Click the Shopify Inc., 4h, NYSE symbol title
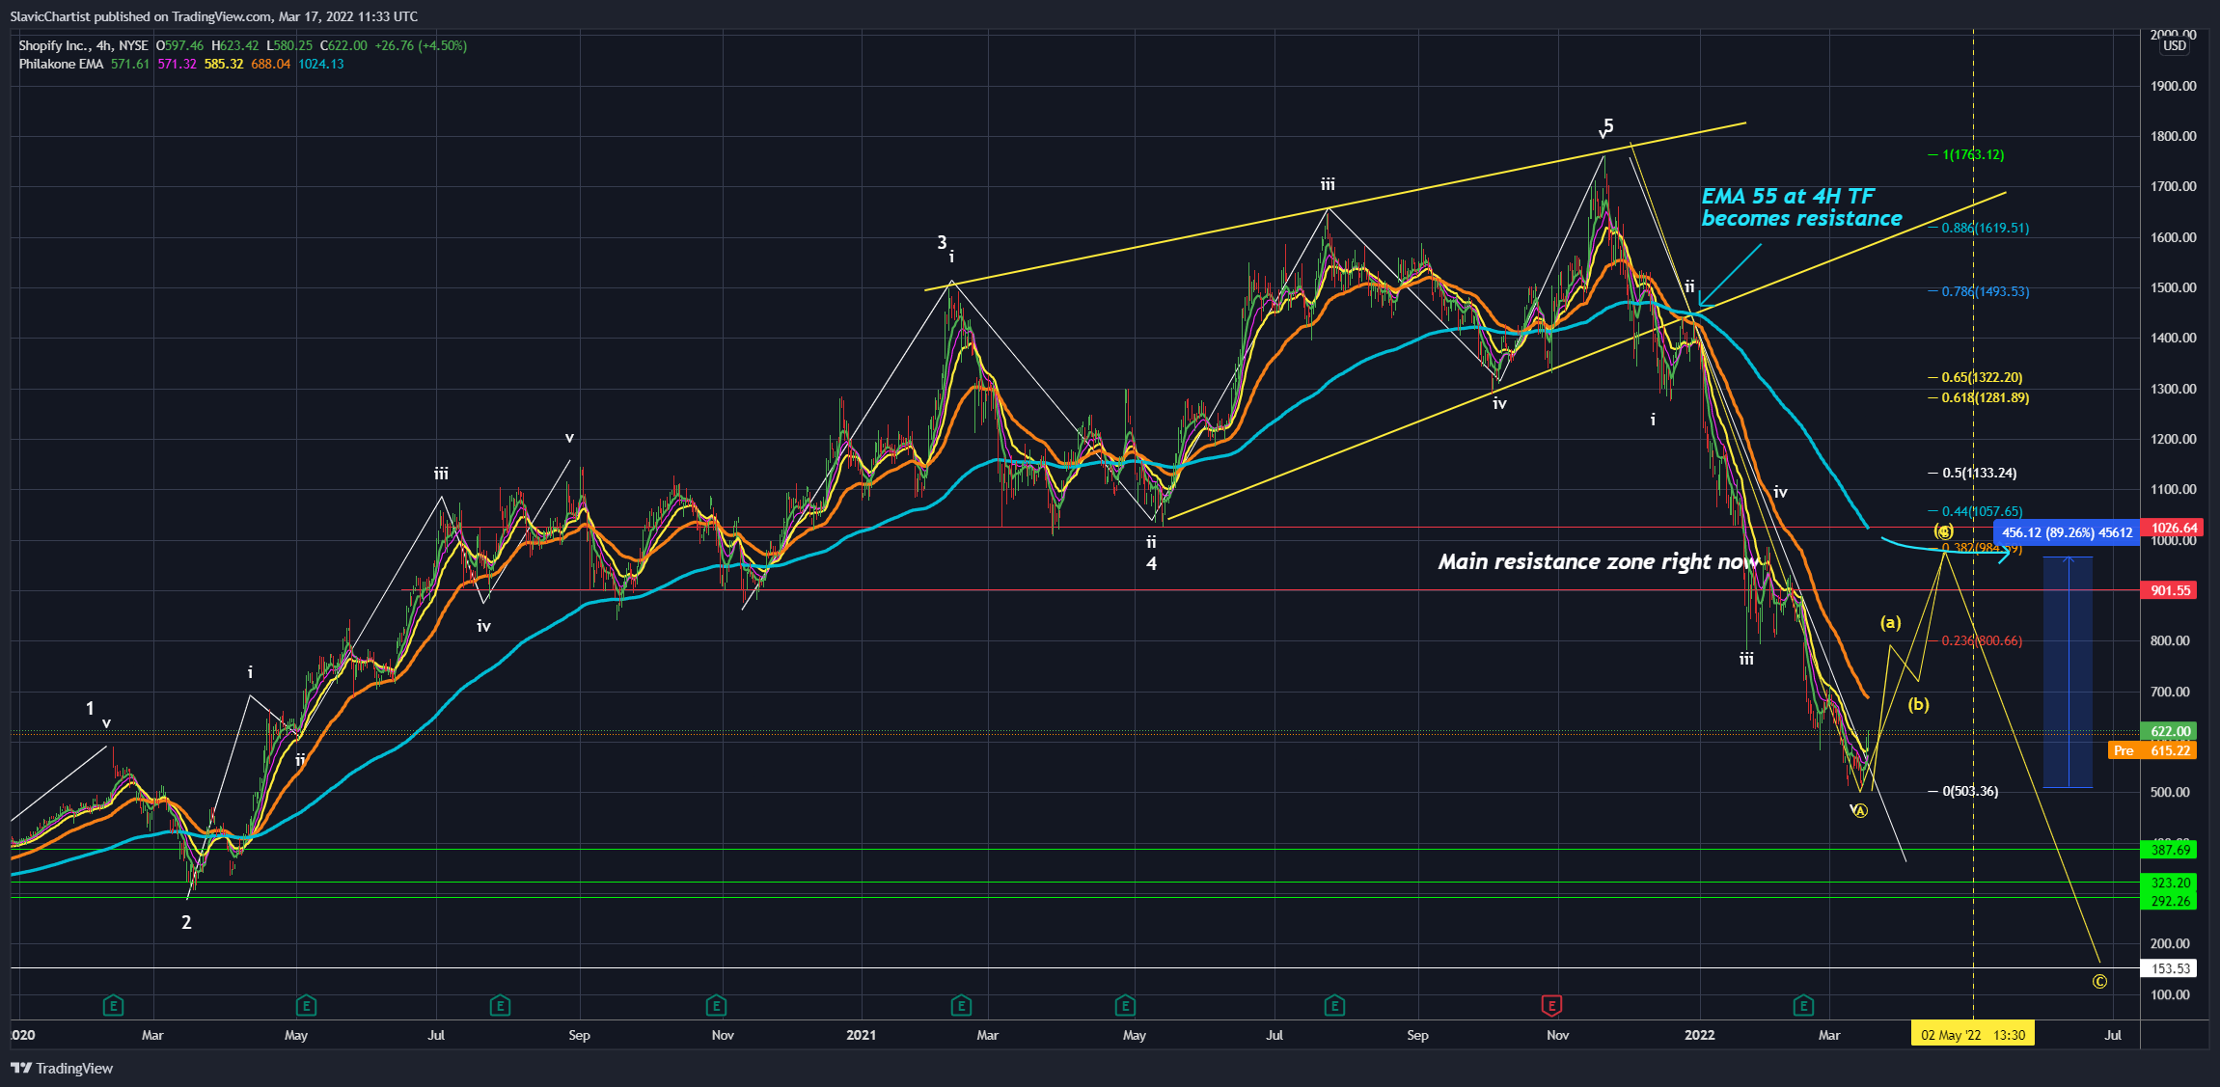 coord(83,45)
